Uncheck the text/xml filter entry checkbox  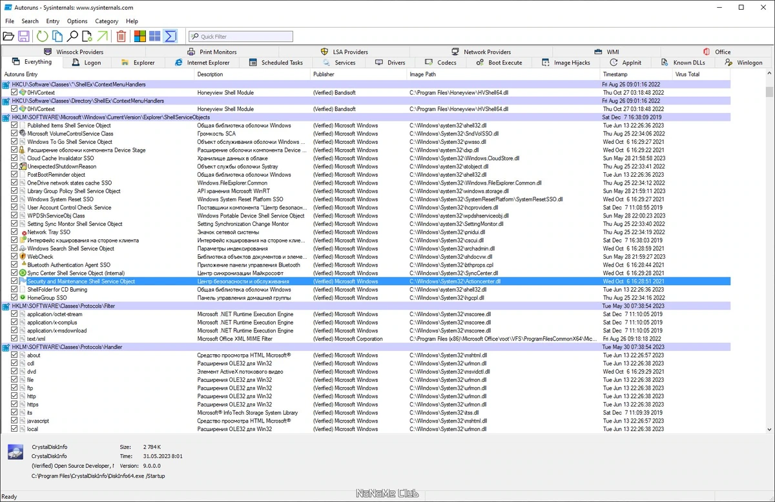coord(15,339)
